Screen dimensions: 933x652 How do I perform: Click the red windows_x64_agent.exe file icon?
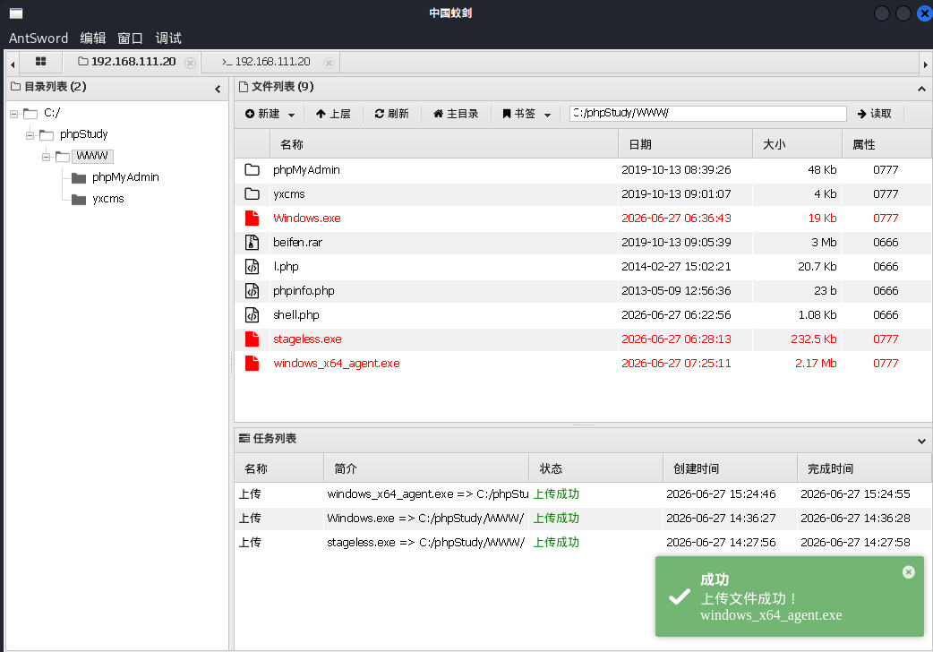point(253,364)
